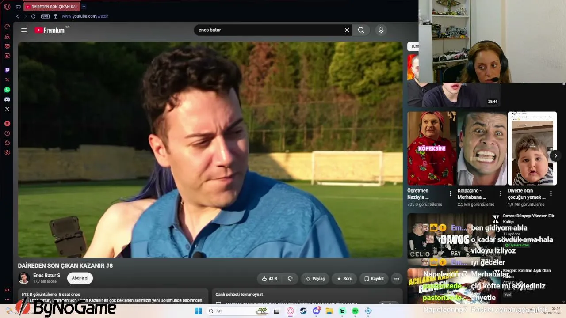Open the 'Diyette olan çocuğun yemek' short thumbnail
Viewport: 566px width, 318px height.
pos(532,148)
